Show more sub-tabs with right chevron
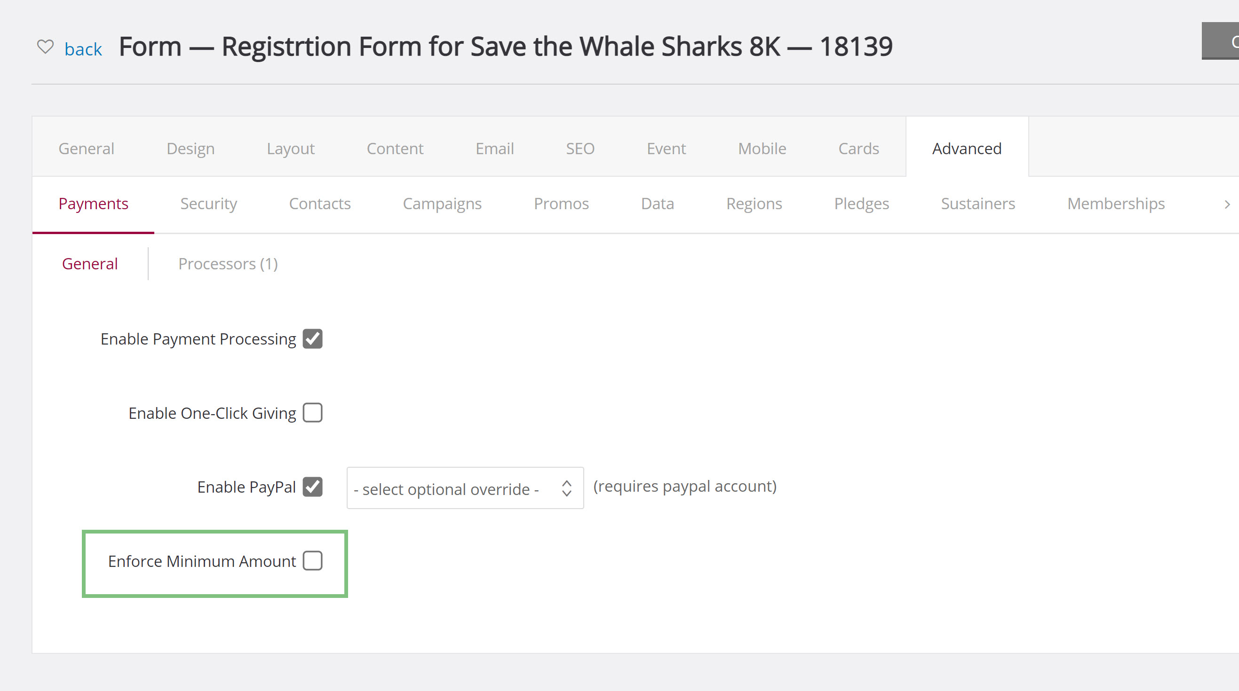Image resolution: width=1239 pixels, height=691 pixels. pyautogui.click(x=1227, y=204)
